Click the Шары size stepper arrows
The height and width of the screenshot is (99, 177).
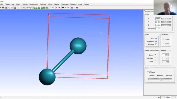click(x=168, y=55)
